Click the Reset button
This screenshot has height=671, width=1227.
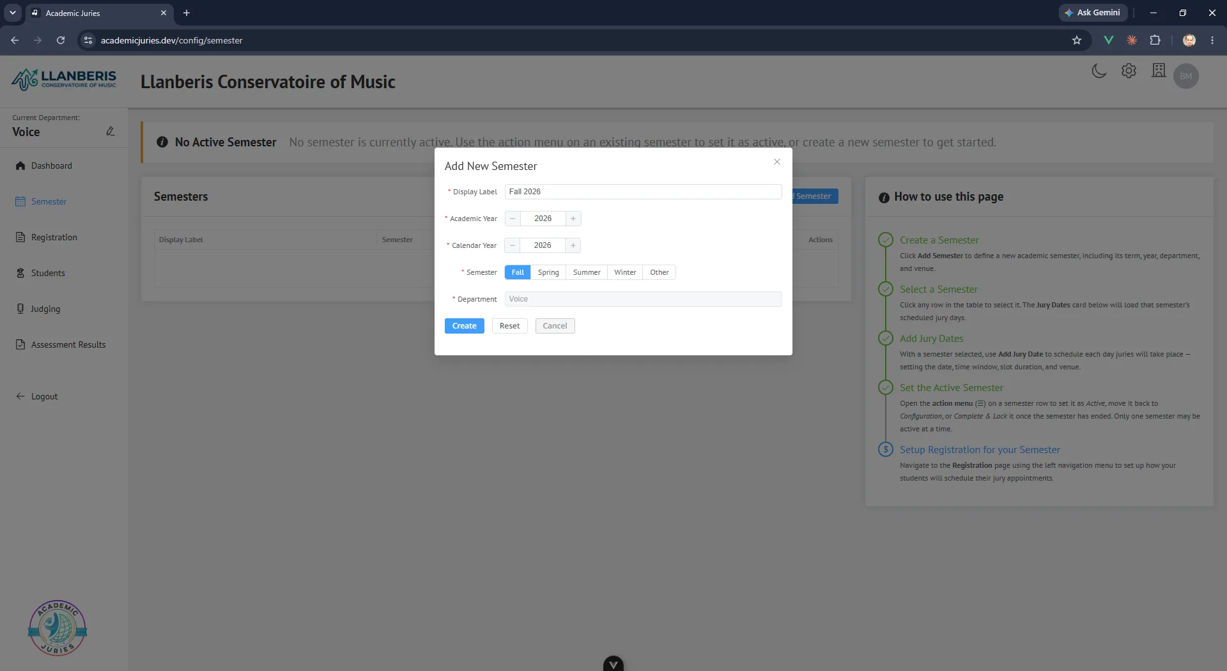[x=510, y=326]
